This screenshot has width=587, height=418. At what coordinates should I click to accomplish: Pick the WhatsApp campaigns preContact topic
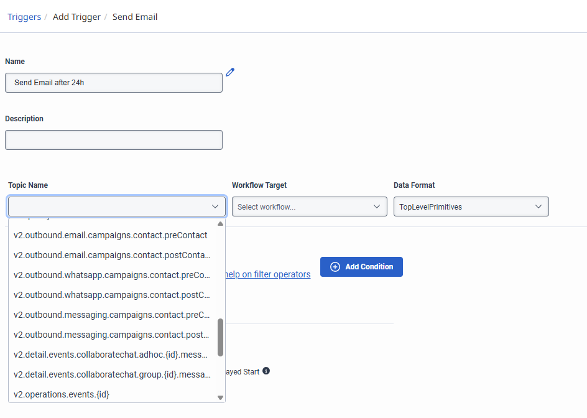tap(112, 275)
